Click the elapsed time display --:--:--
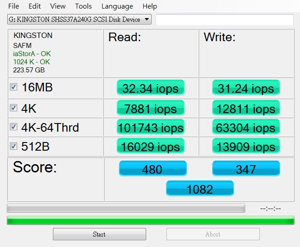The width and height of the screenshot is (300, 247). 271,209
